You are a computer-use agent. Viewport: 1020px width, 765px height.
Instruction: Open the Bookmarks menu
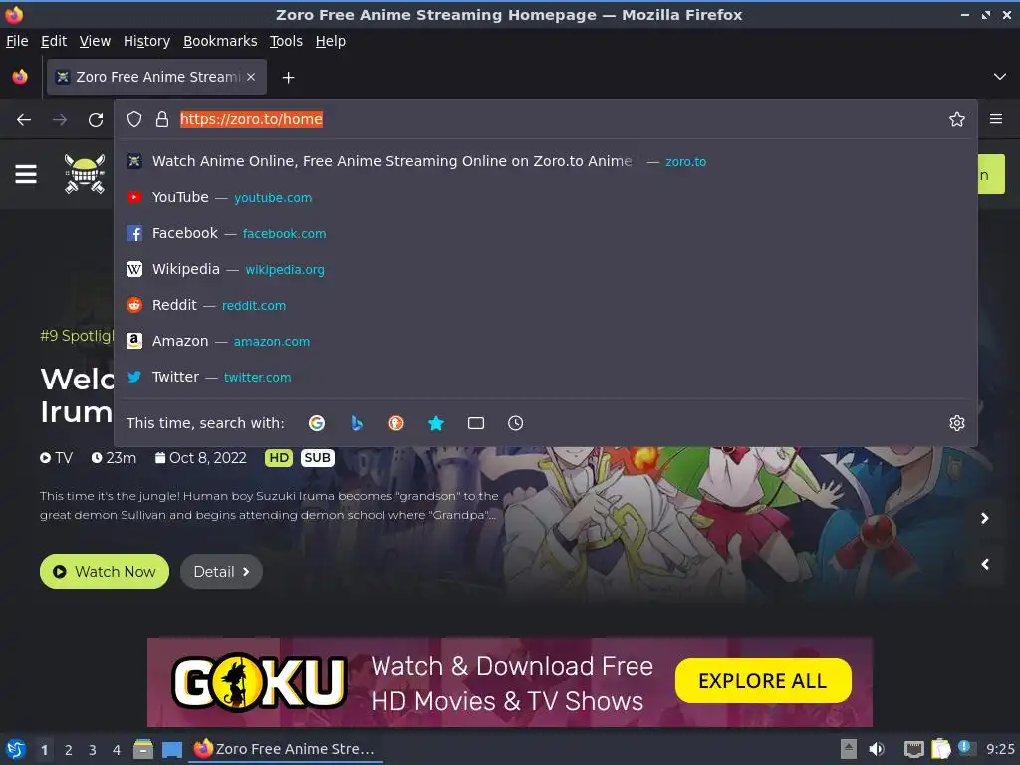pyautogui.click(x=220, y=41)
